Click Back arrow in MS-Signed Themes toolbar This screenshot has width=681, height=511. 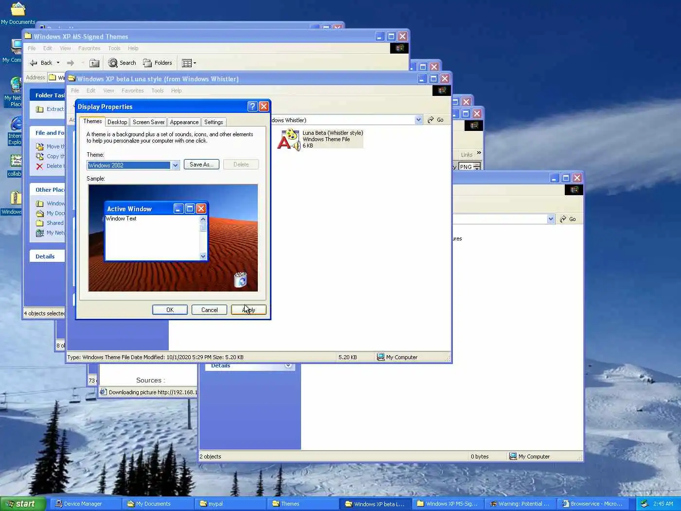click(41, 63)
